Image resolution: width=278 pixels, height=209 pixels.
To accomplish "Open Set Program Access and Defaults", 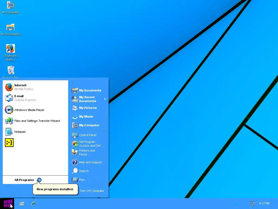I will (x=88, y=144).
